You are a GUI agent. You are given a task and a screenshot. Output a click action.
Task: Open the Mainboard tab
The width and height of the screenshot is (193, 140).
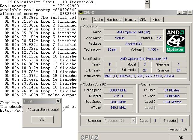[x=114, y=20]
